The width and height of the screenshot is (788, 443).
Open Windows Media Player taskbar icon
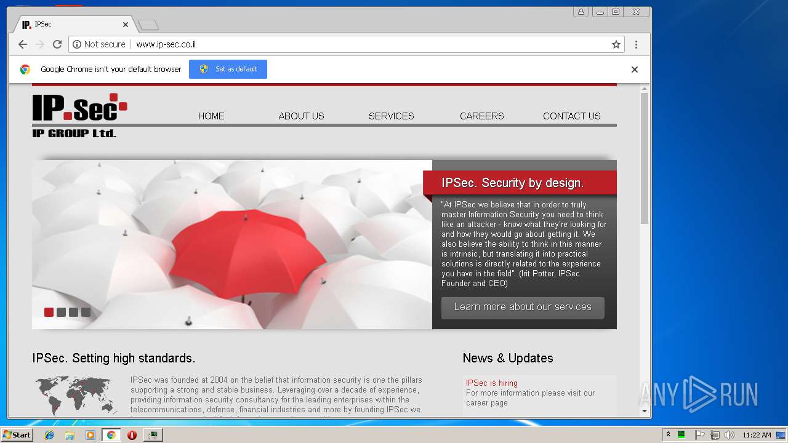(90, 435)
